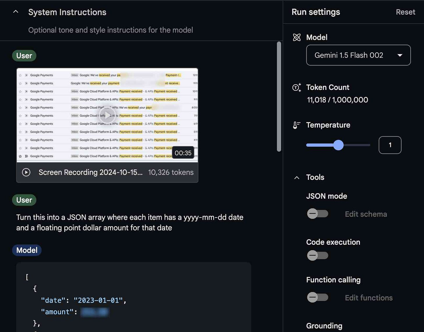Collapse the System Instructions panel

pyautogui.click(x=15, y=11)
